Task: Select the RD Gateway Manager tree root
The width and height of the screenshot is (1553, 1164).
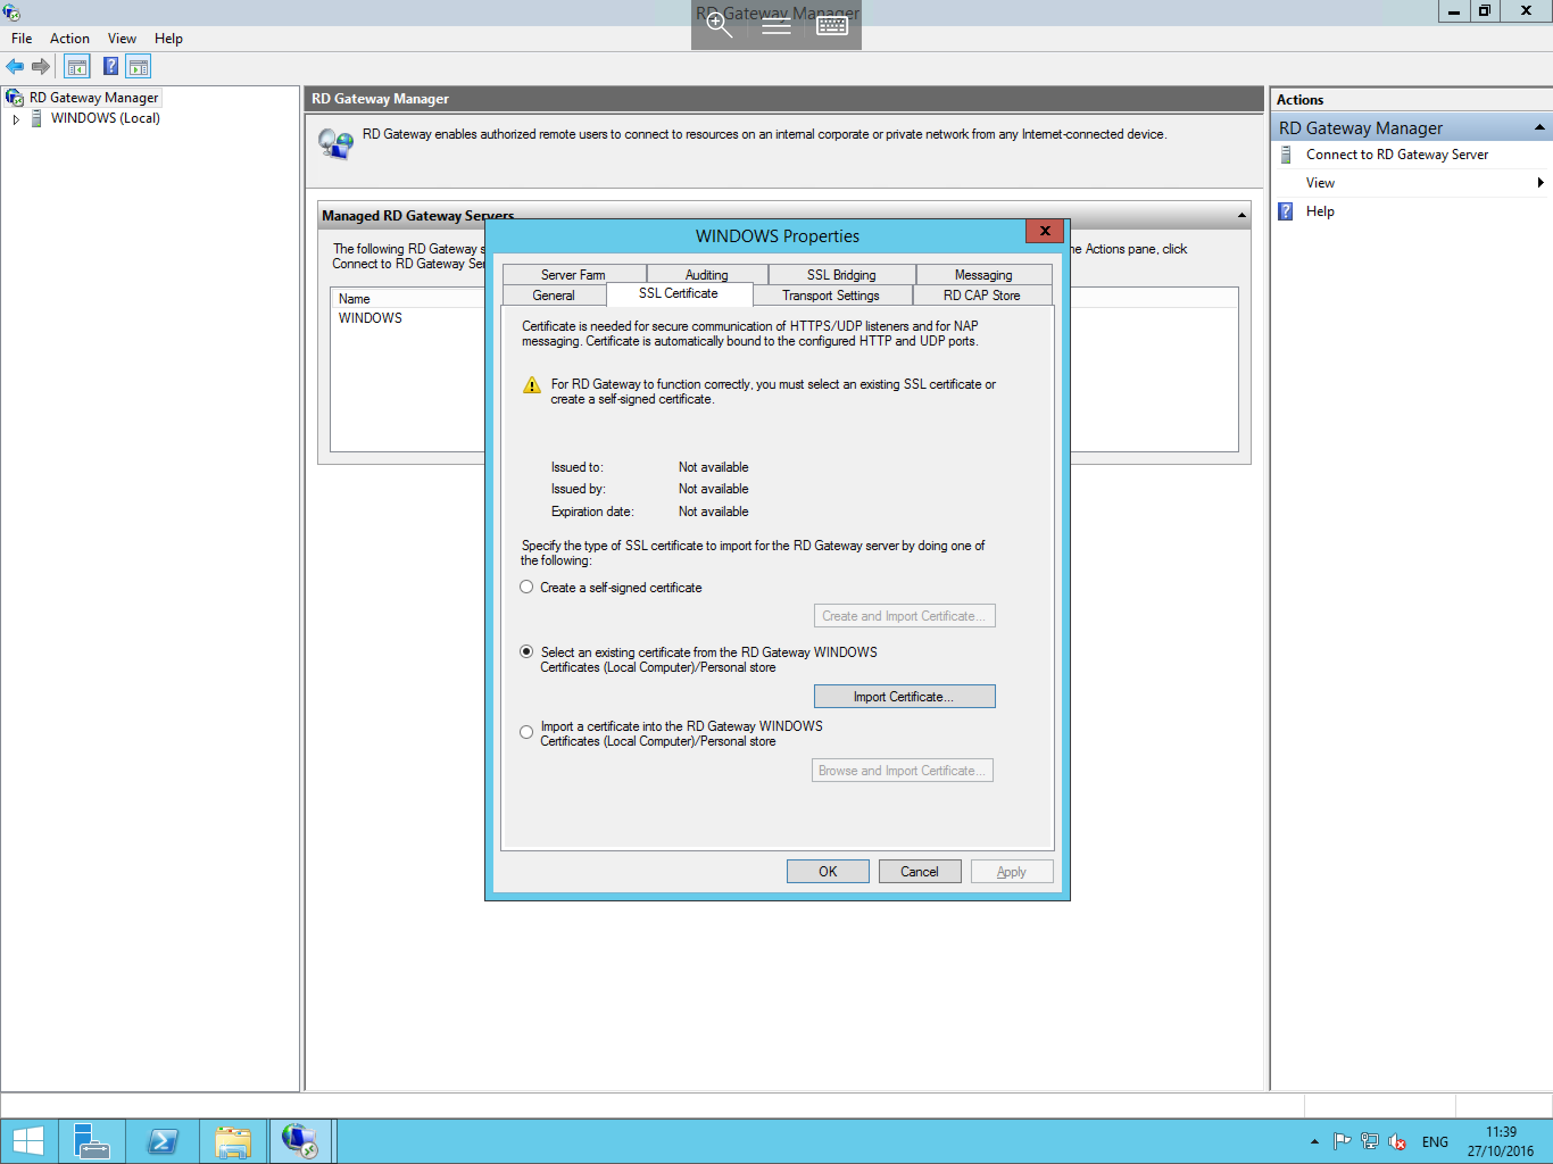Action: pyautogui.click(x=93, y=98)
